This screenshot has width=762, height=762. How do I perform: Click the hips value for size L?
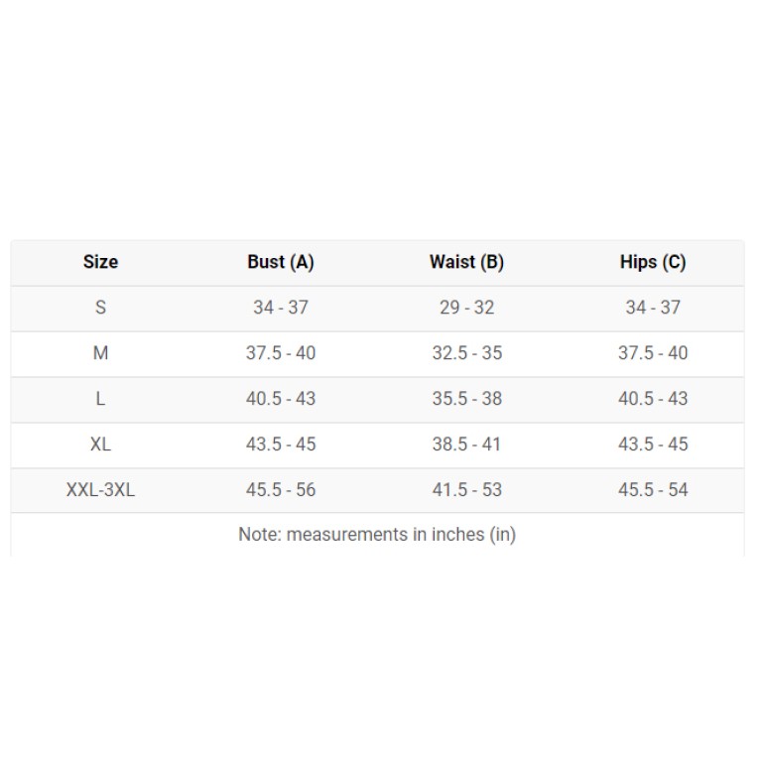653,399
